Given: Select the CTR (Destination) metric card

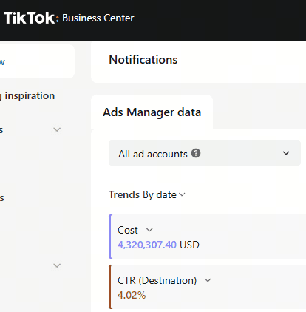Looking at the screenshot, I should pyautogui.click(x=207, y=287).
